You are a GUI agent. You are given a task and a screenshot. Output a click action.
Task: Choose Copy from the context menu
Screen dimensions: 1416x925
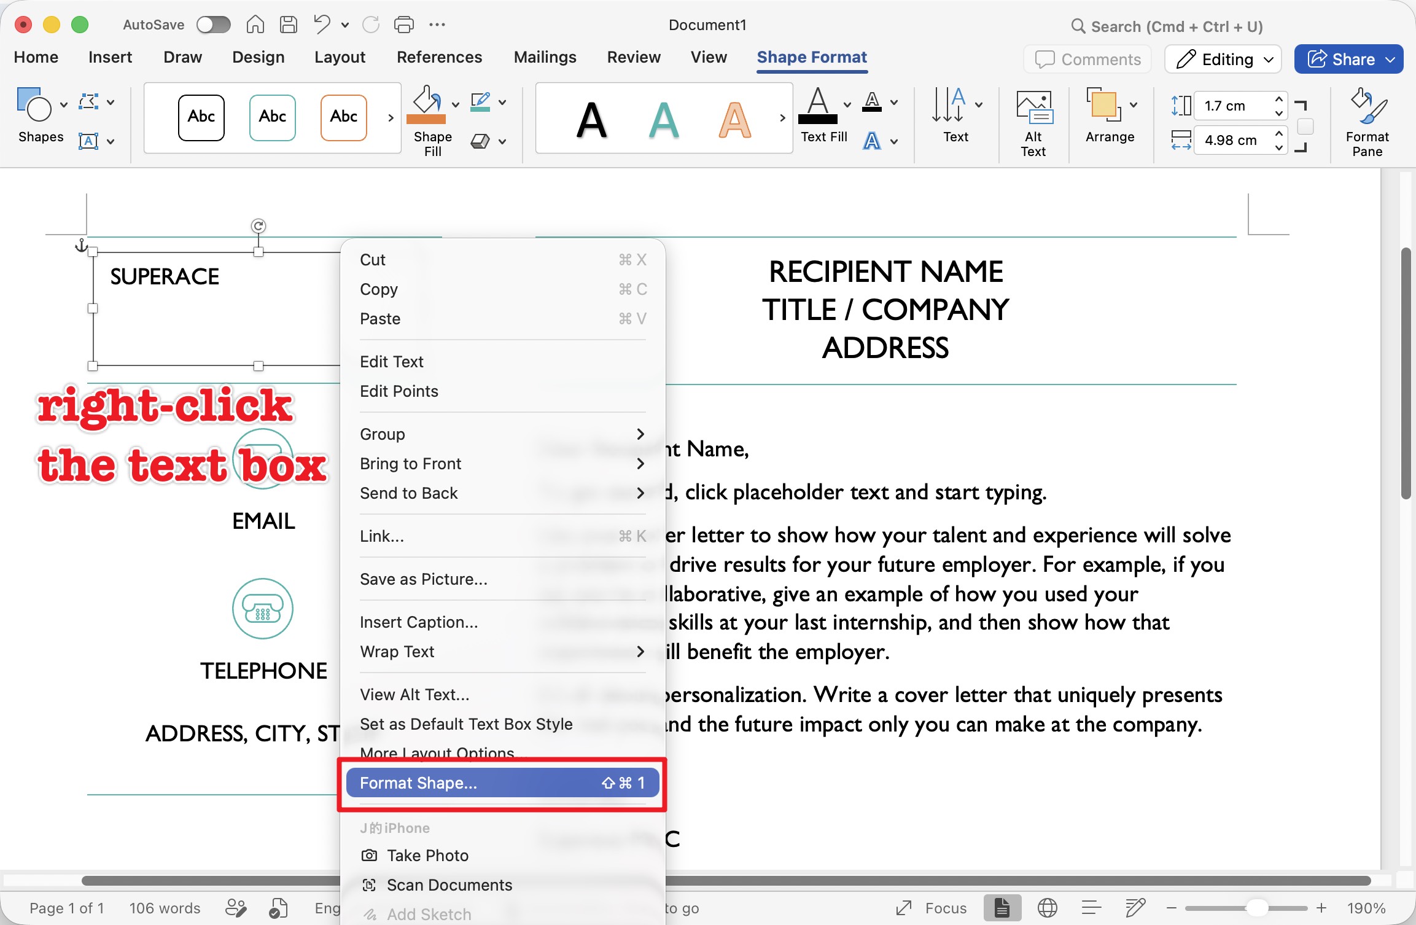(x=502, y=289)
